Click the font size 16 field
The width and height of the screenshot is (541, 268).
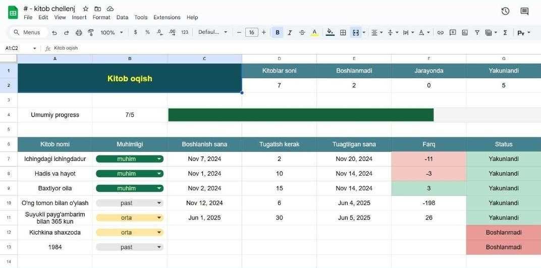click(x=251, y=32)
